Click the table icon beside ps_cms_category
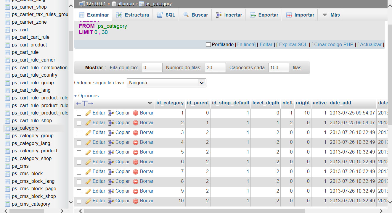This screenshot has width=392, height=213. pyautogui.click(x=7, y=204)
